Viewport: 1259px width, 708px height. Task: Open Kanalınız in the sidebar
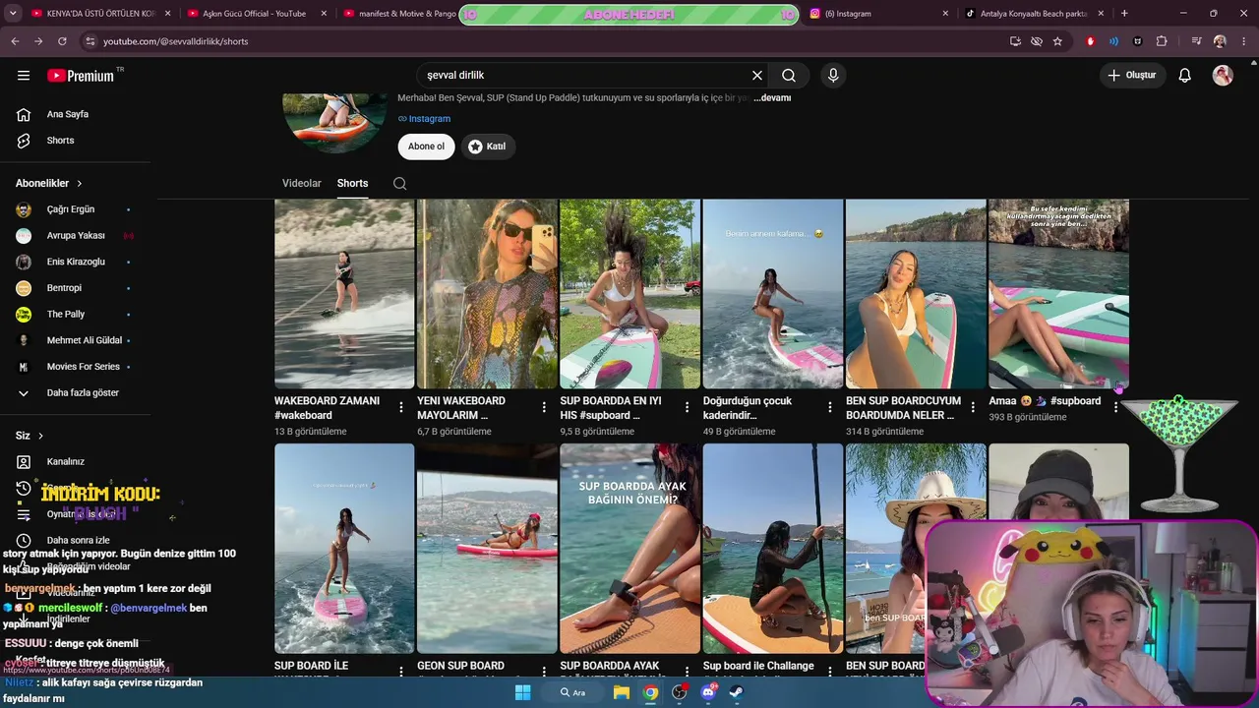(66, 462)
